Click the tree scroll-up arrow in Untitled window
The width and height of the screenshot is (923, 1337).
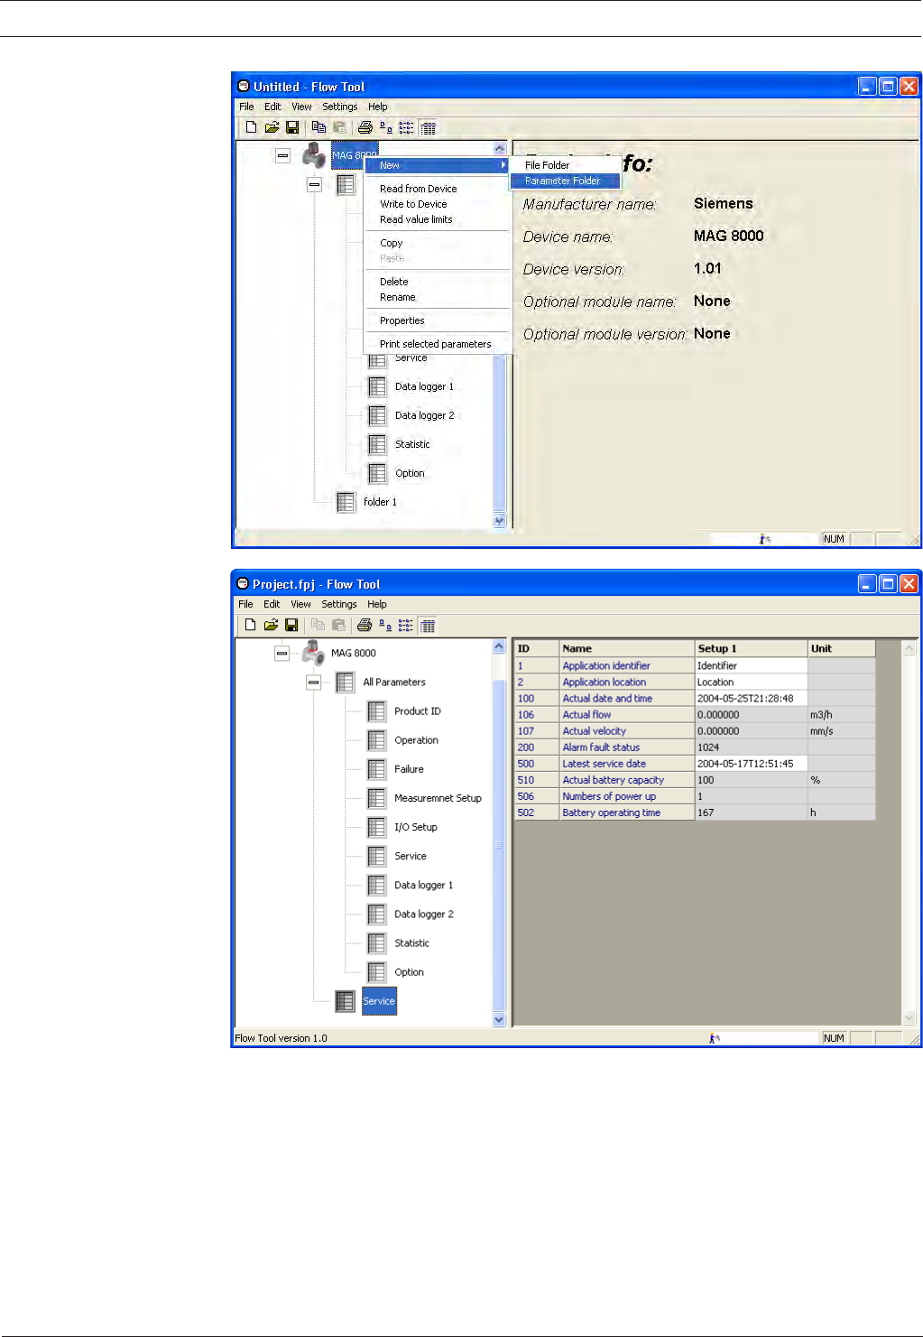[x=500, y=148]
